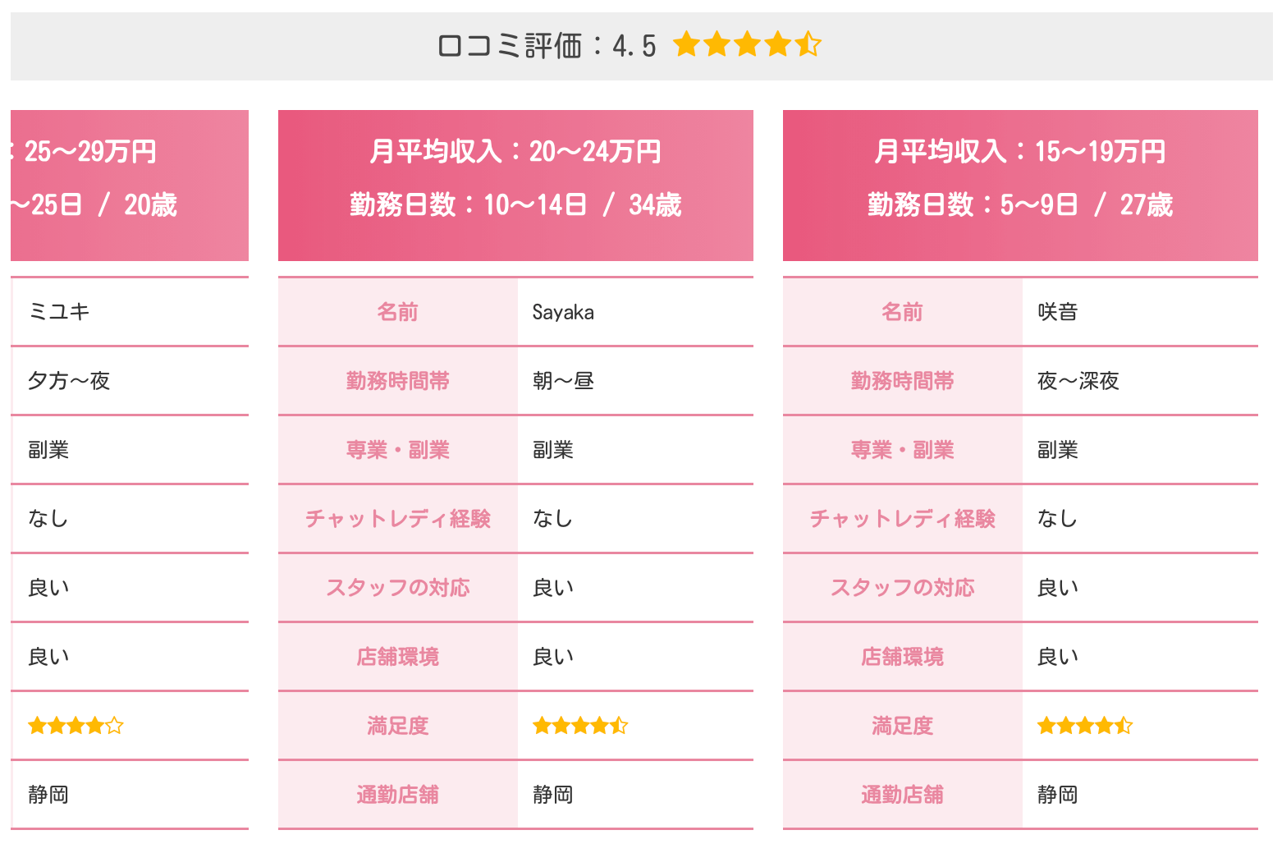The image size is (1282, 844).
Task: Click 満足度 label in Sayaka's card
Action: 398,726
